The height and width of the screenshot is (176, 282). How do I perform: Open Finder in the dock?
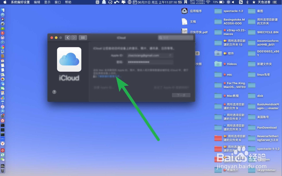pos(3,10)
